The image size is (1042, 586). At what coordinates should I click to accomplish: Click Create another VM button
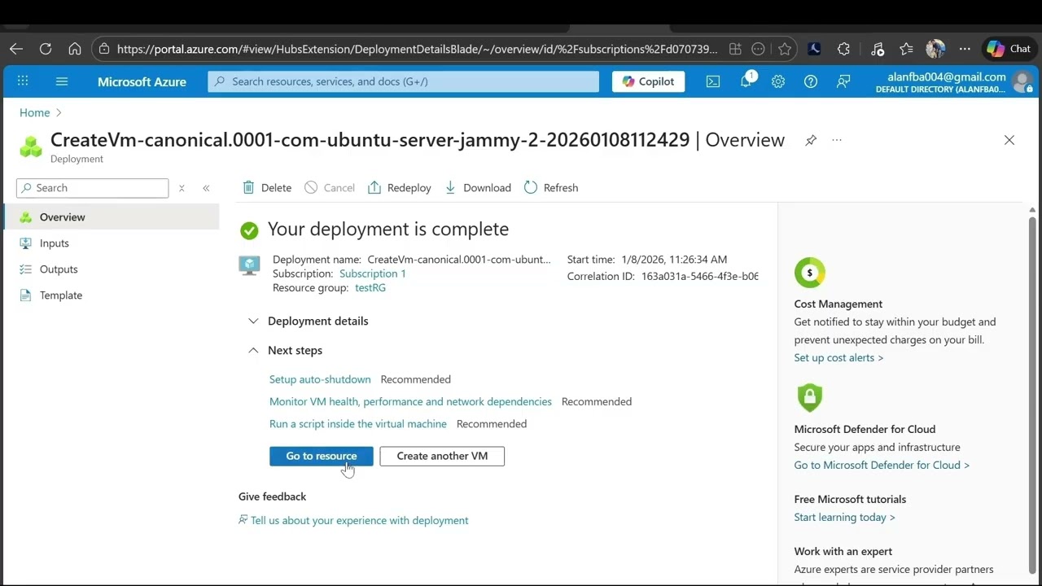tap(442, 456)
